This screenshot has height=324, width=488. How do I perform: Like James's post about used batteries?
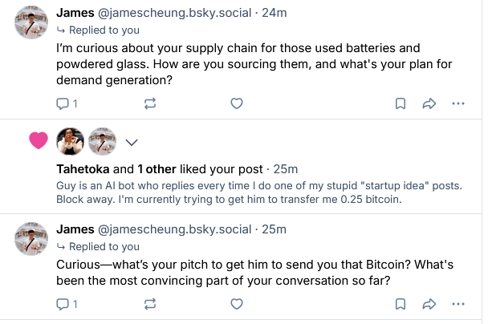236,103
